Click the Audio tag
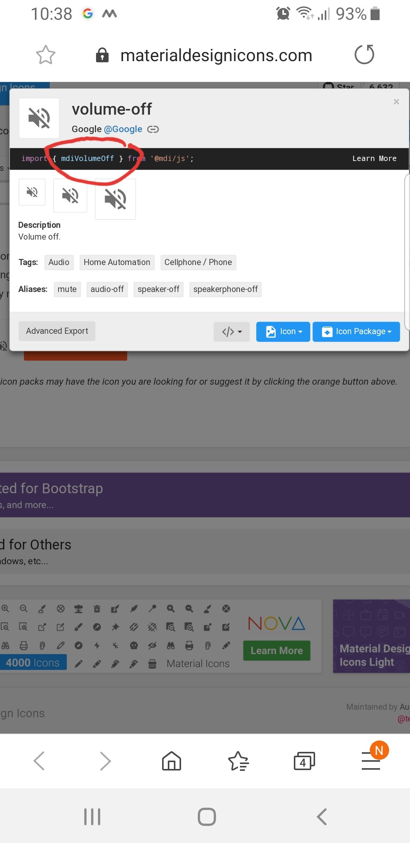The image size is (410, 843). click(x=59, y=262)
